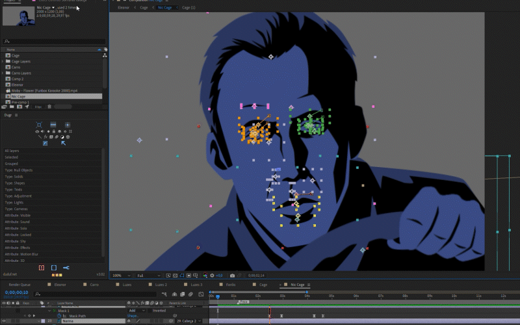Click the fx effects icon in Duik panel
Screen dimensions: 520x325
45,136
